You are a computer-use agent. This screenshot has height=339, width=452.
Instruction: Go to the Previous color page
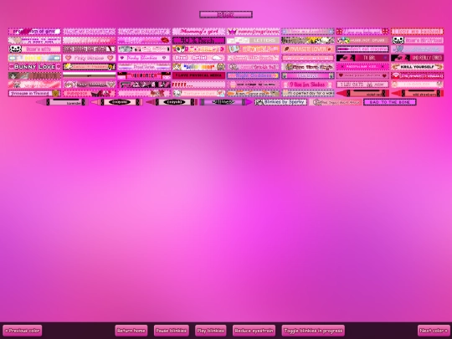pos(23,331)
